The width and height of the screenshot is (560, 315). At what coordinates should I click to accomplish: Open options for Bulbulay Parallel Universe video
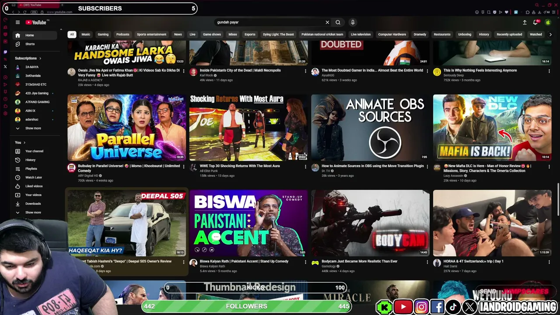pyautogui.click(x=183, y=167)
